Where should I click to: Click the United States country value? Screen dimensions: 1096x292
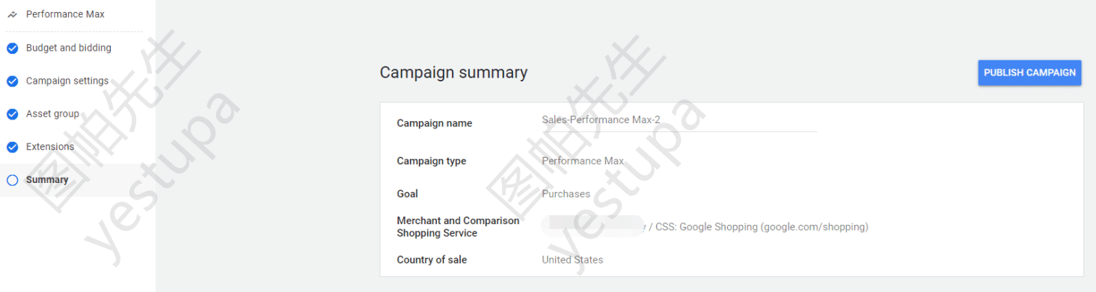pos(572,260)
